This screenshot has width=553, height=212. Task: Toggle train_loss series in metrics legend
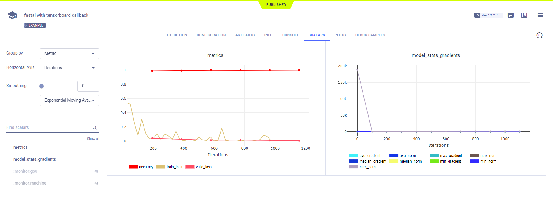coord(169,167)
